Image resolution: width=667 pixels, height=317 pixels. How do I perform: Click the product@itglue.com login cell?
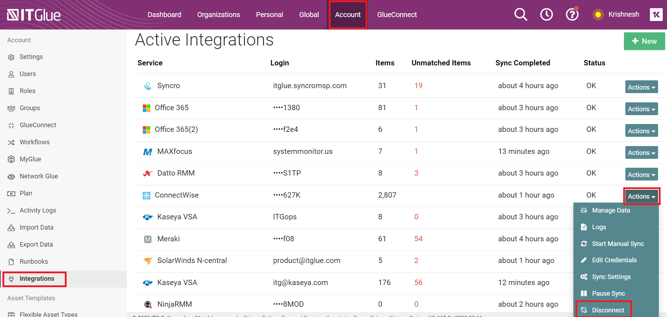307,260
